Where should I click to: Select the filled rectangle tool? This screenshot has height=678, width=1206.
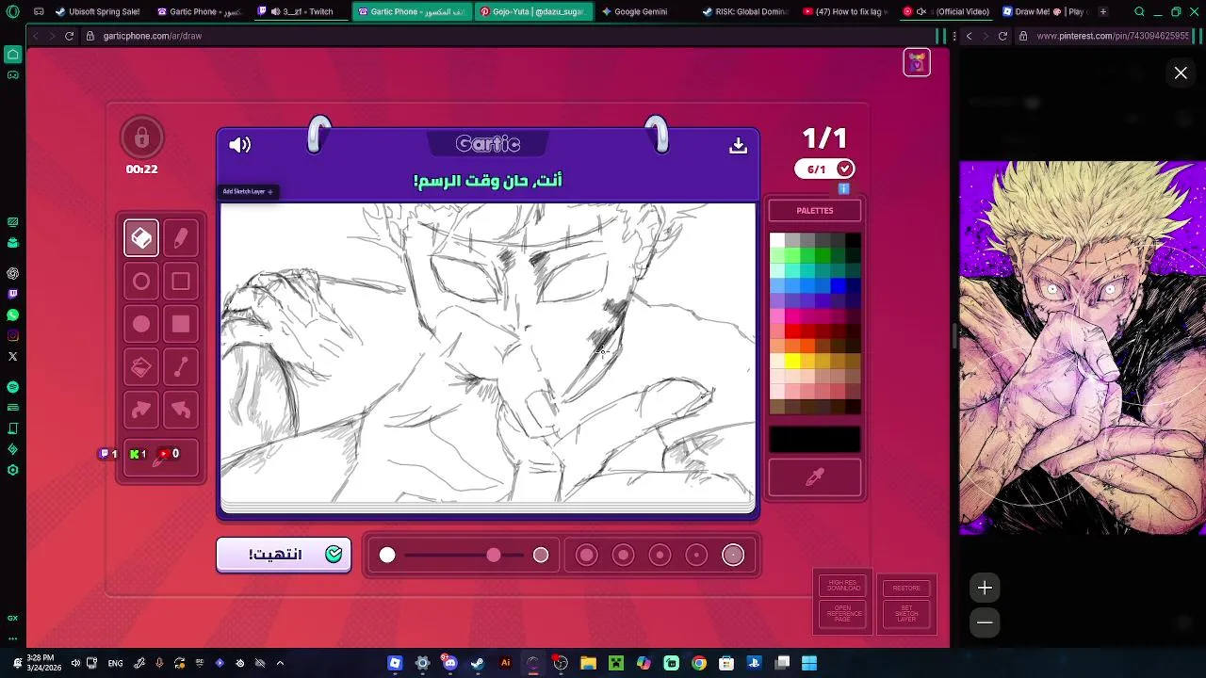click(181, 325)
